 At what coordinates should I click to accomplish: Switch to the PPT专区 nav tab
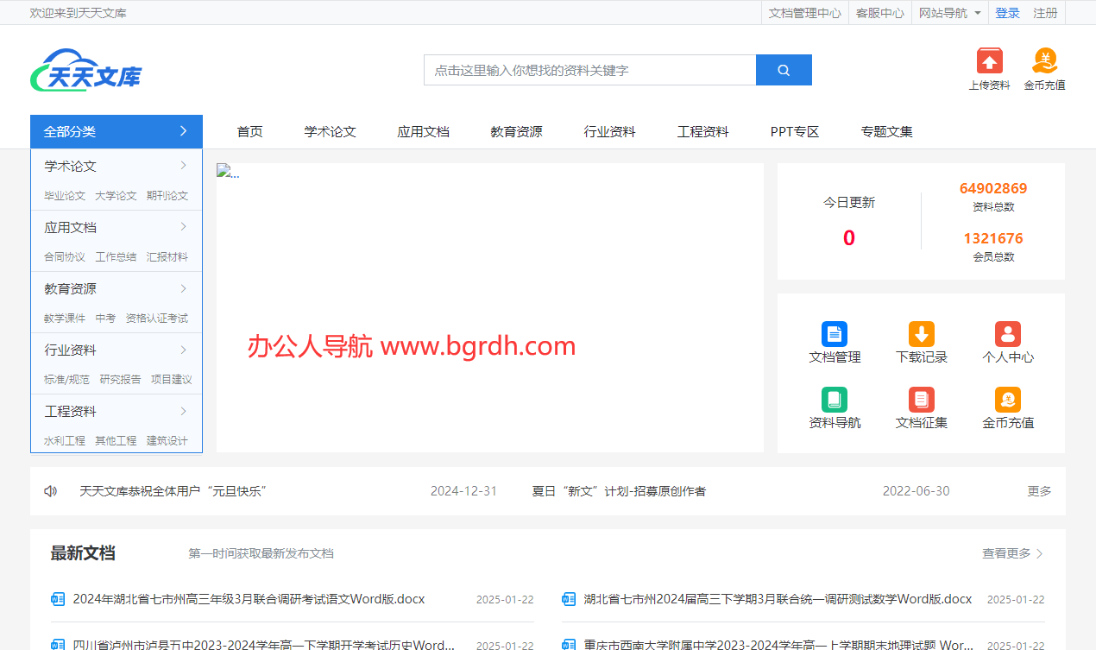click(794, 132)
